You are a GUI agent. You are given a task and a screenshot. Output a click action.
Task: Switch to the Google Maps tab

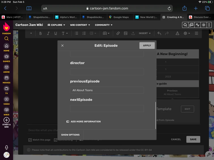pyautogui.click(x=121, y=17)
